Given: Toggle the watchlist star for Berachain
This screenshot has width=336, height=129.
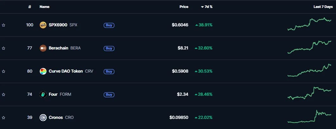Looking at the screenshot, I should [3, 48].
